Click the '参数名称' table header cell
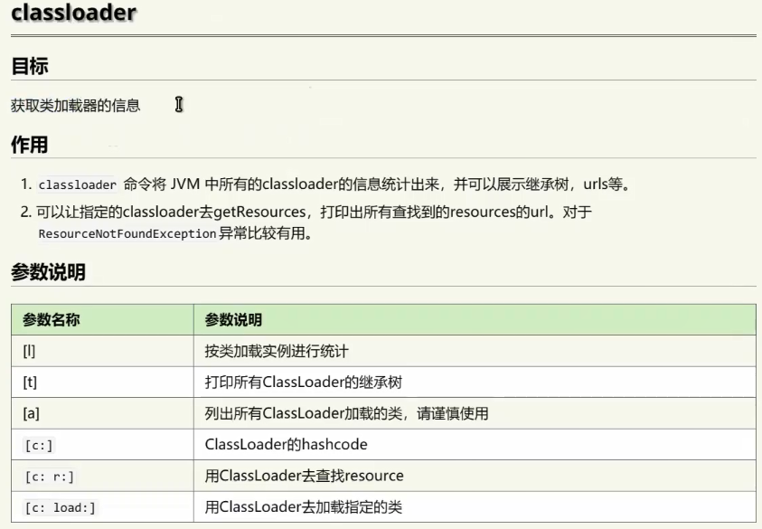Viewport: 762px width, 529px height. coord(102,320)
